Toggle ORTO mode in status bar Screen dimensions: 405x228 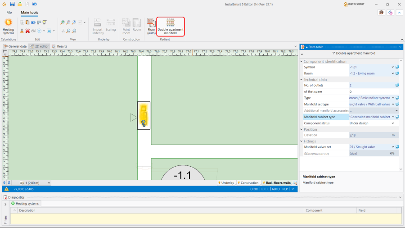(254, 189)
